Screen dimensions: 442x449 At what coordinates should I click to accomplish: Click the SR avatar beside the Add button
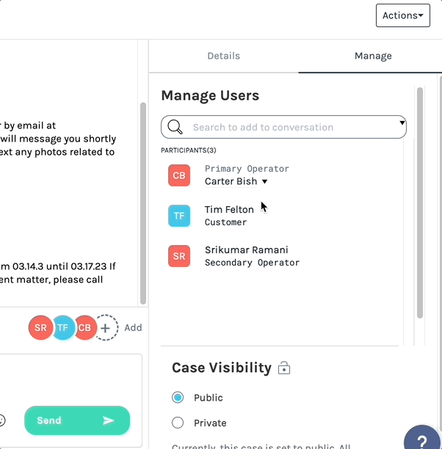40,328
